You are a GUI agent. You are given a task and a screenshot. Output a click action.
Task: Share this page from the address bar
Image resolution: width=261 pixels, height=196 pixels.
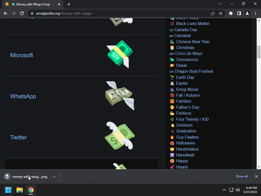pyautogui.click(x=213, y=13)
